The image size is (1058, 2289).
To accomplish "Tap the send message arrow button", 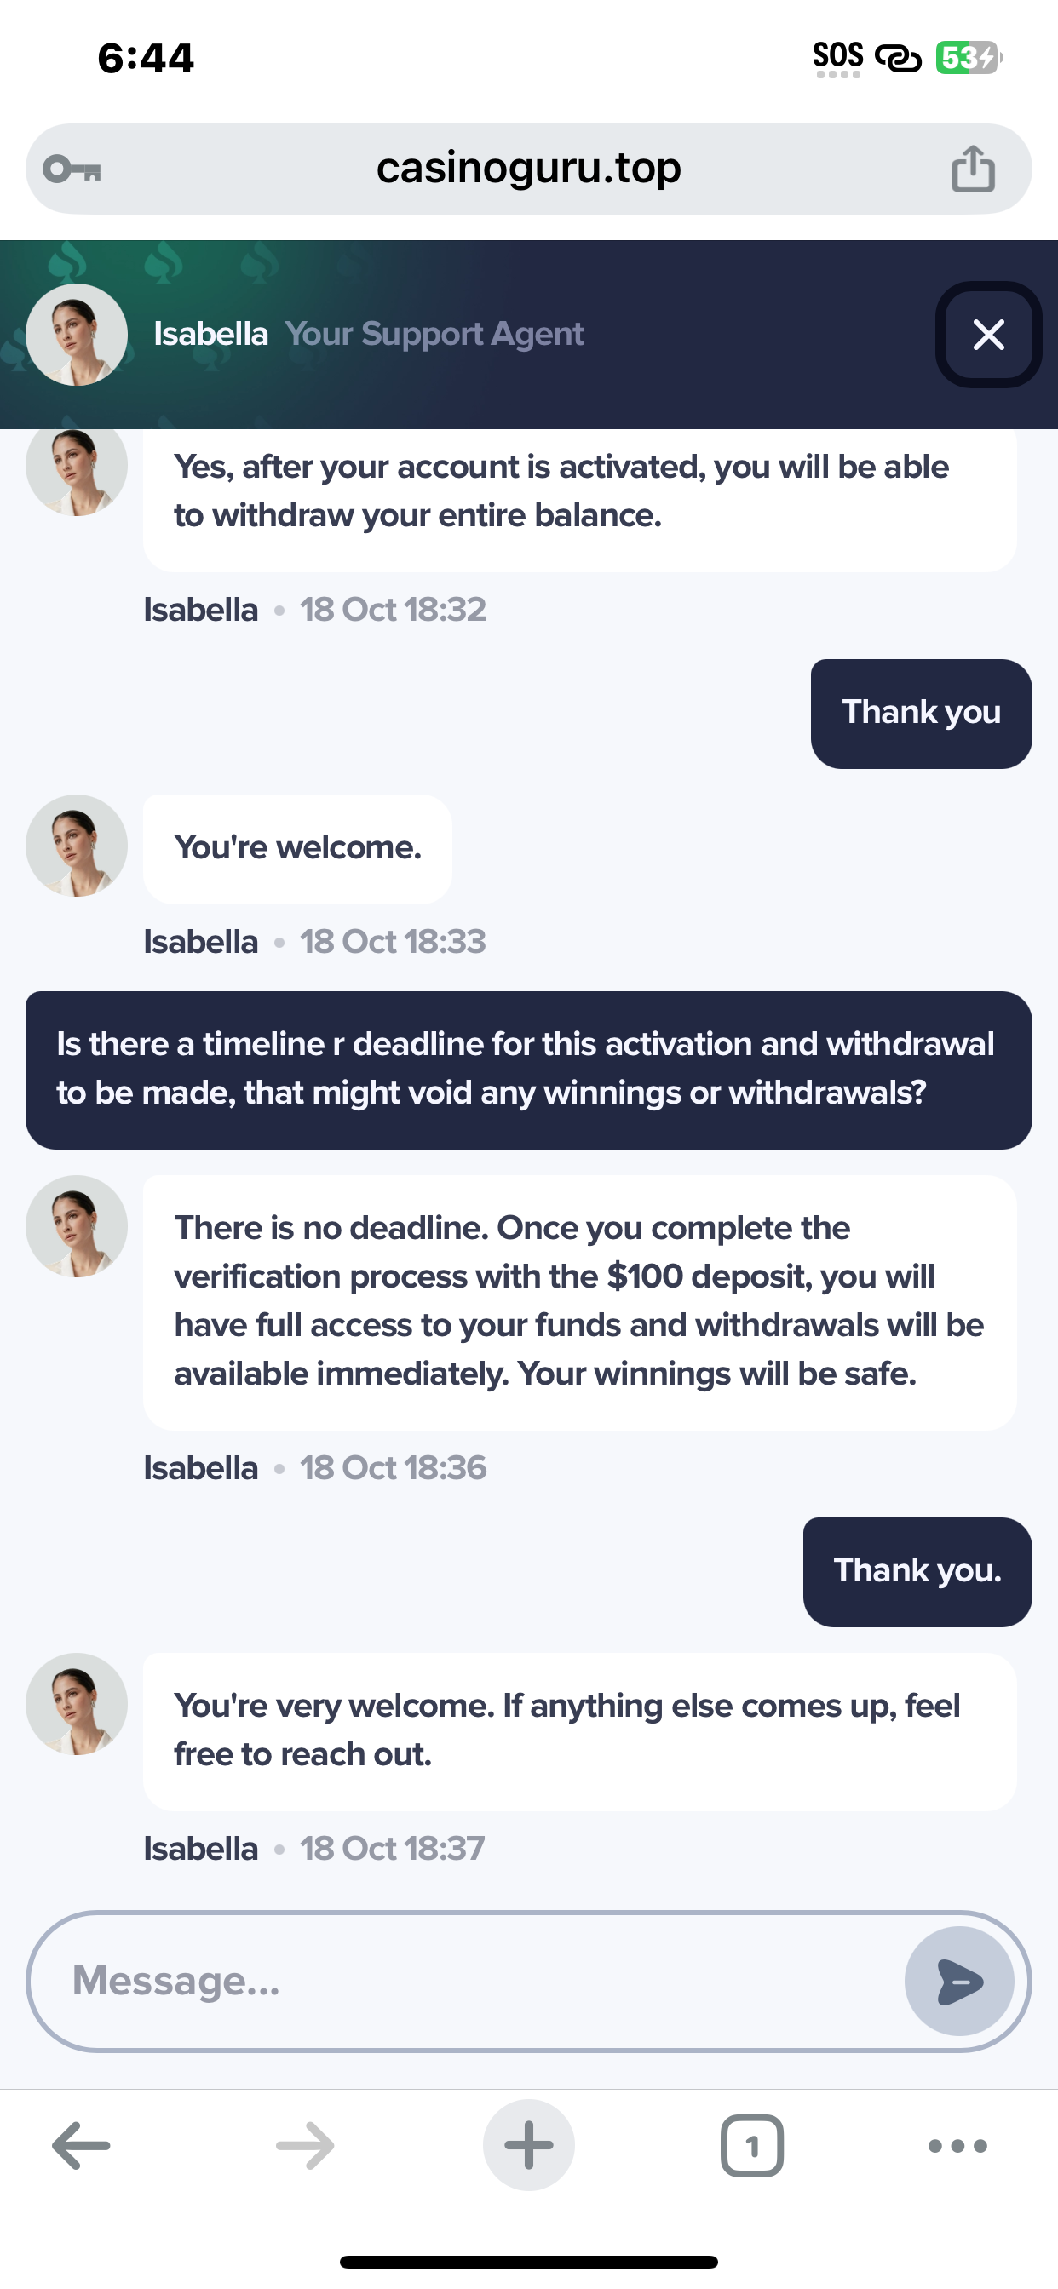I will pyautogui.click(x=958, y=1981).
